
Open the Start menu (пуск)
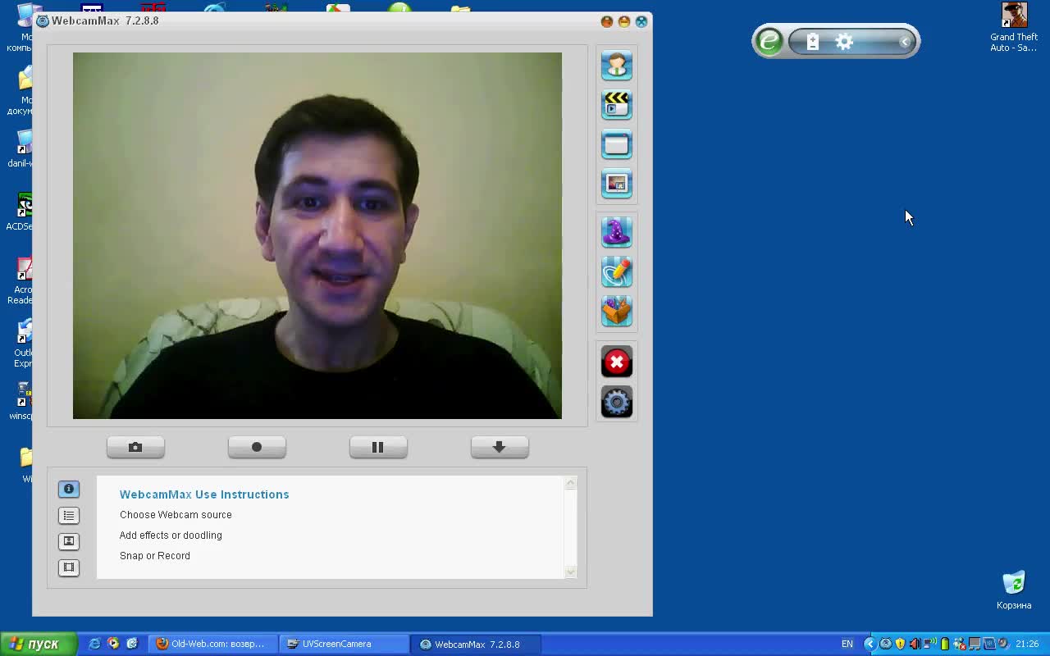click(38, 644)
